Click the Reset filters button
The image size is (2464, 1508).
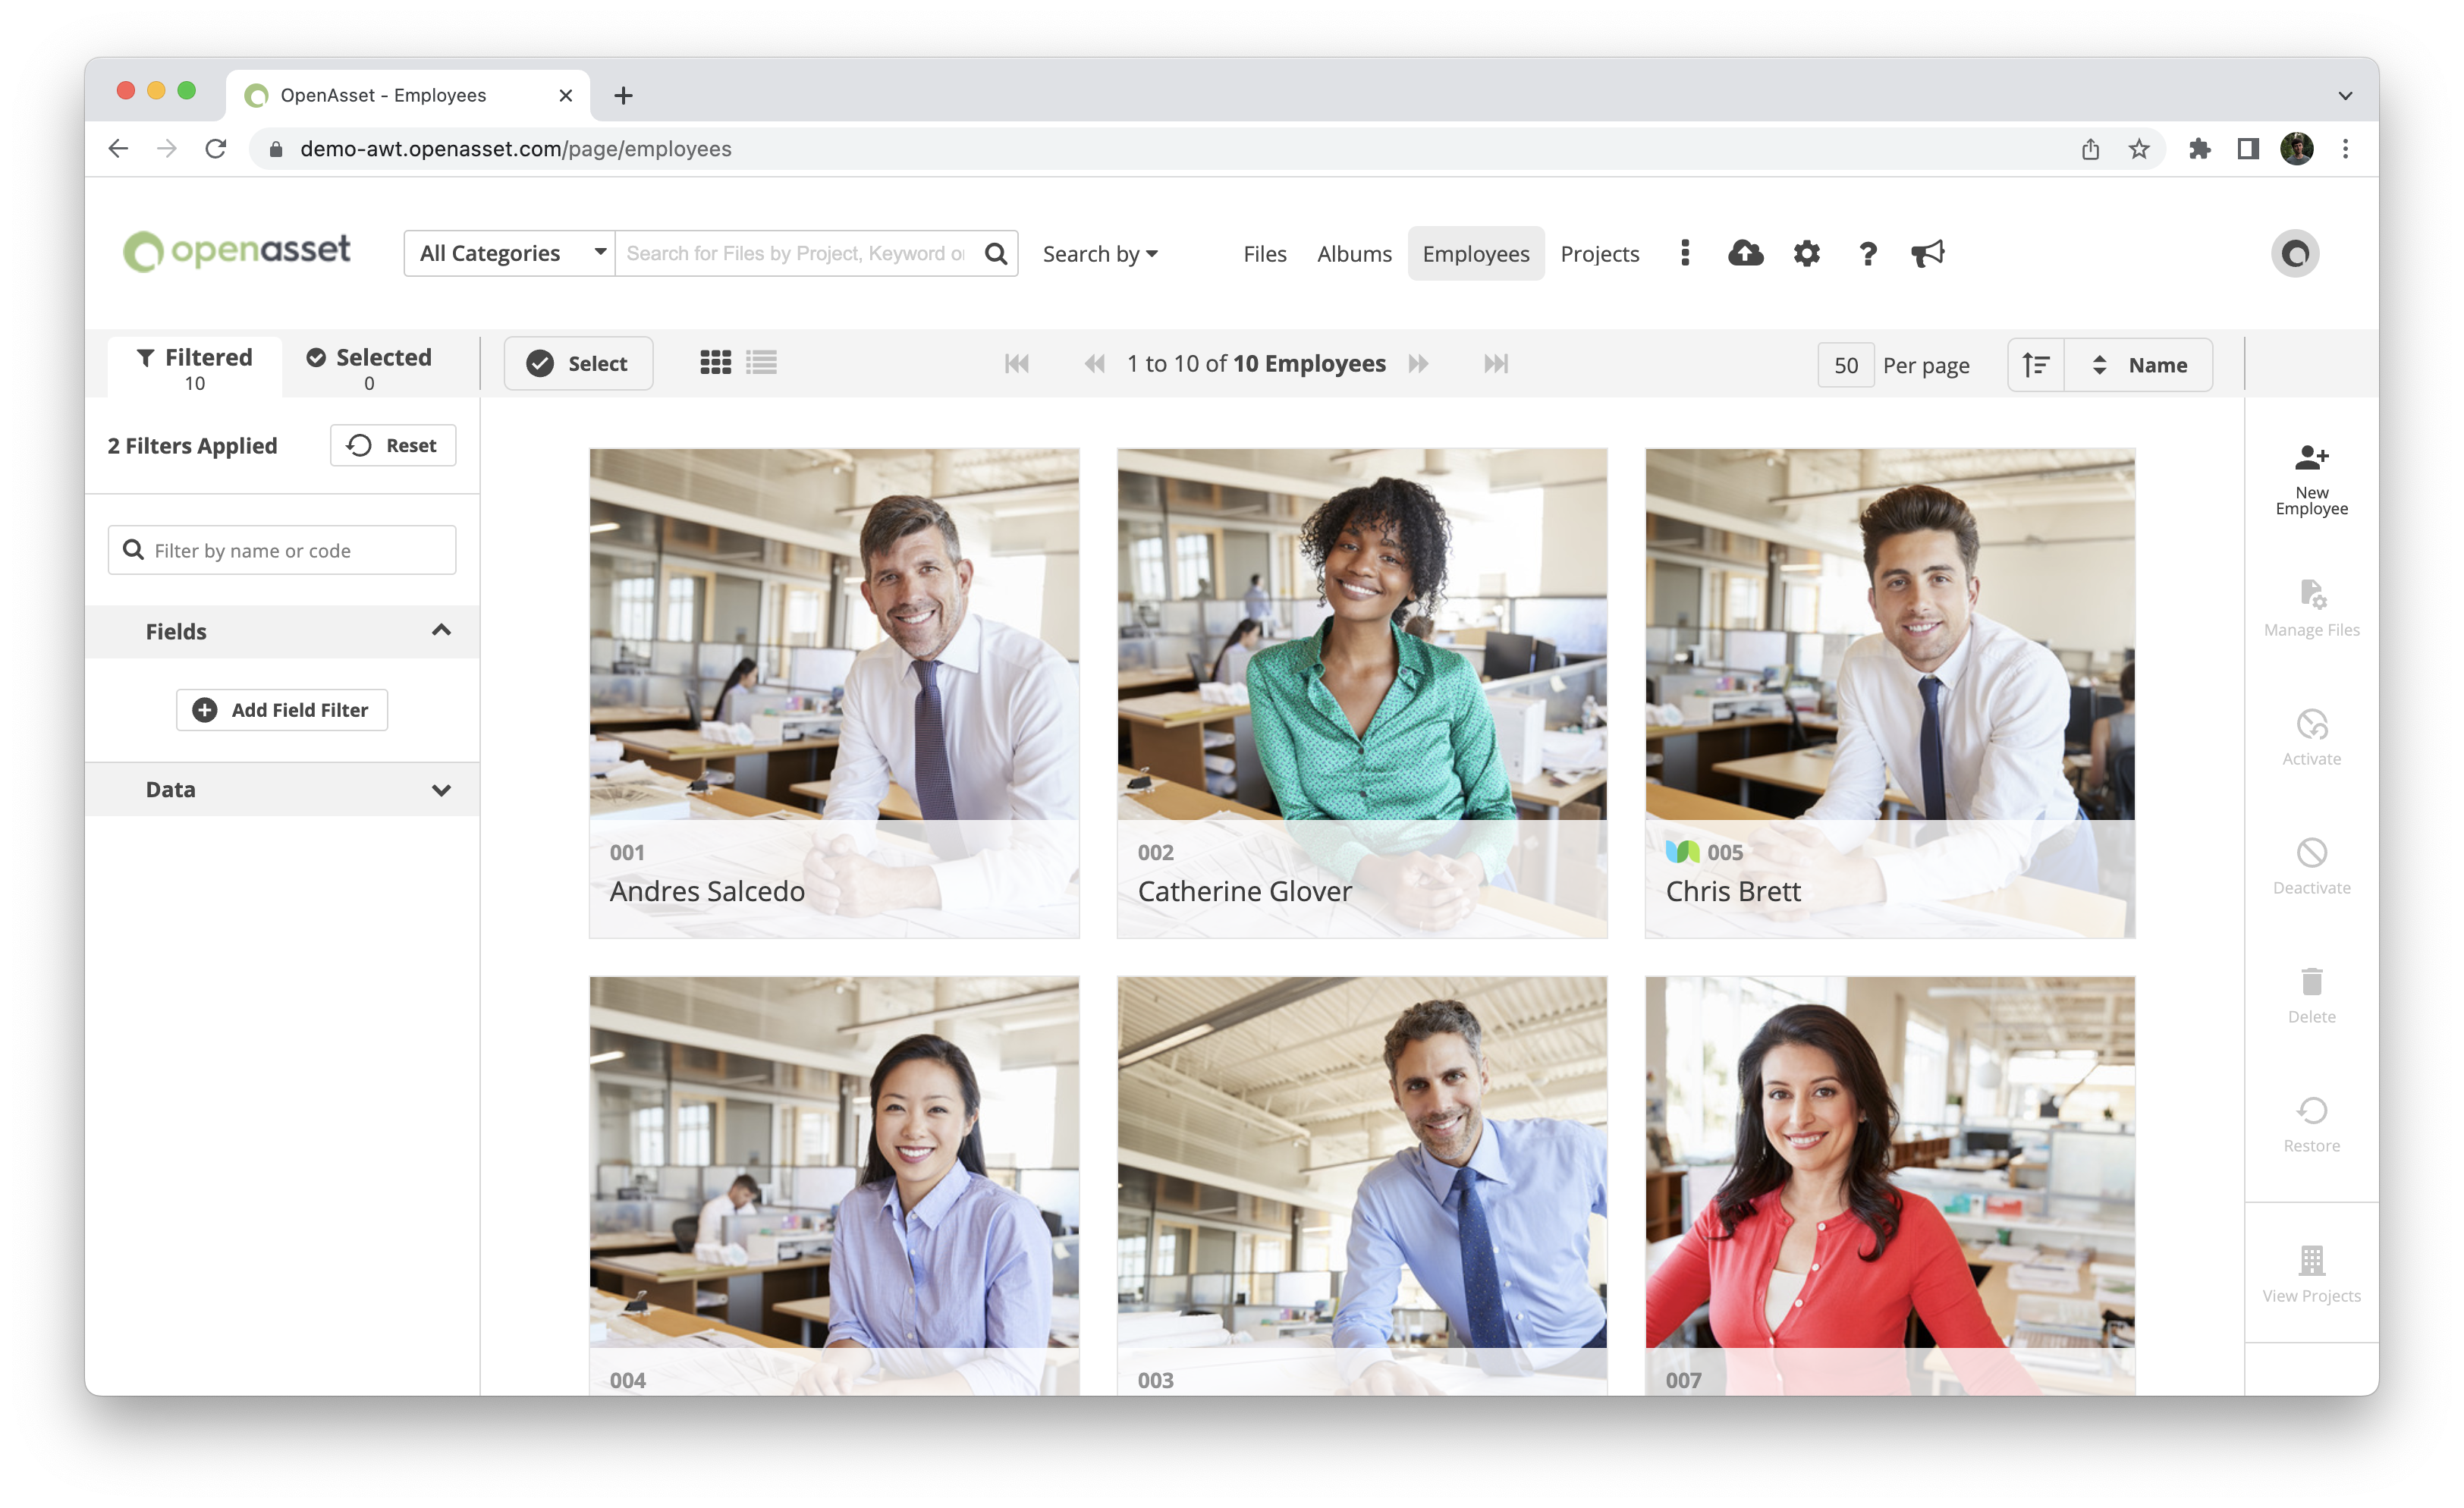point(393,445)
